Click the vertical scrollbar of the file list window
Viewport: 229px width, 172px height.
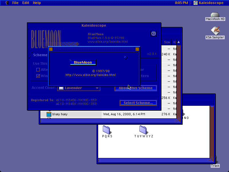(179, 82)
